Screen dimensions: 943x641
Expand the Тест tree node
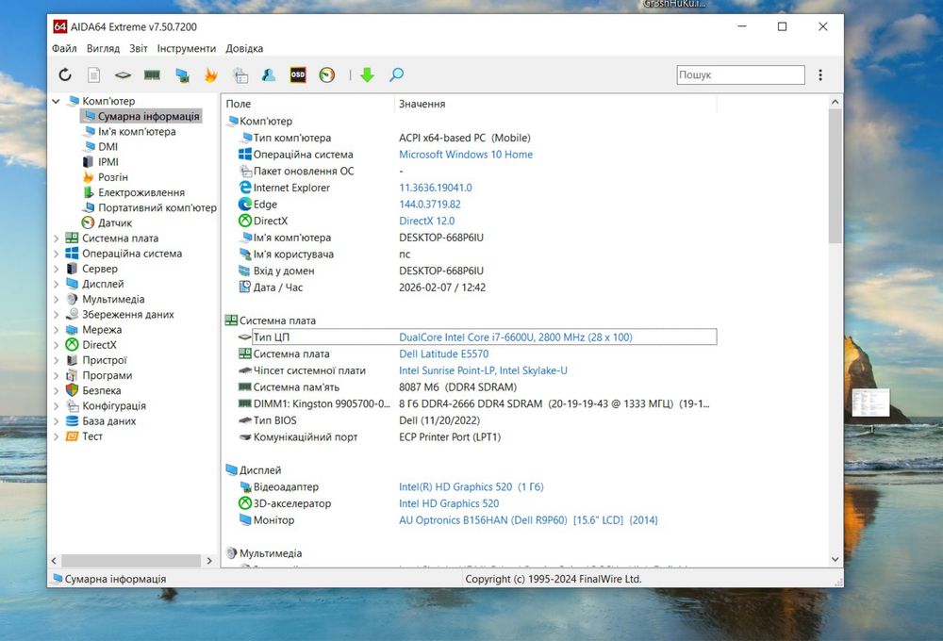click(x=56, y=436)
